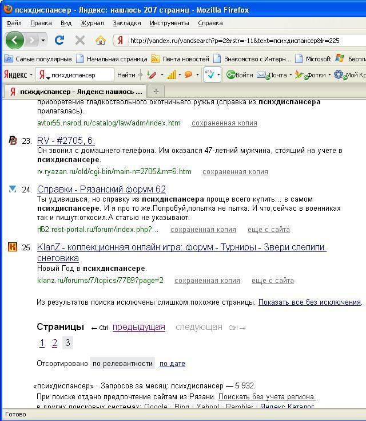Open the Инструменты menu
The width and height of the screenshot is (366, 421).
(x=169, y=23)
